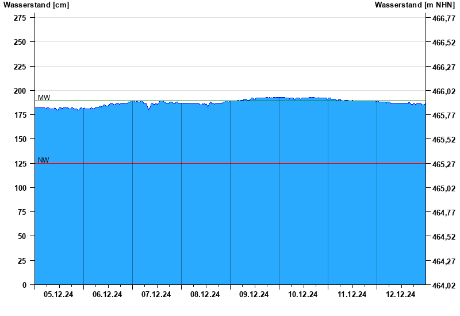
Task: Click the 75 tick label on left axis
Action: pos(22,212)
